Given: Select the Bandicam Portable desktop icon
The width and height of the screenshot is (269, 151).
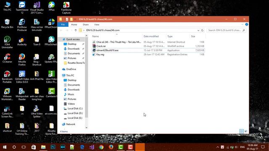Looking at the screenshot, I should (x=7, y=77).
